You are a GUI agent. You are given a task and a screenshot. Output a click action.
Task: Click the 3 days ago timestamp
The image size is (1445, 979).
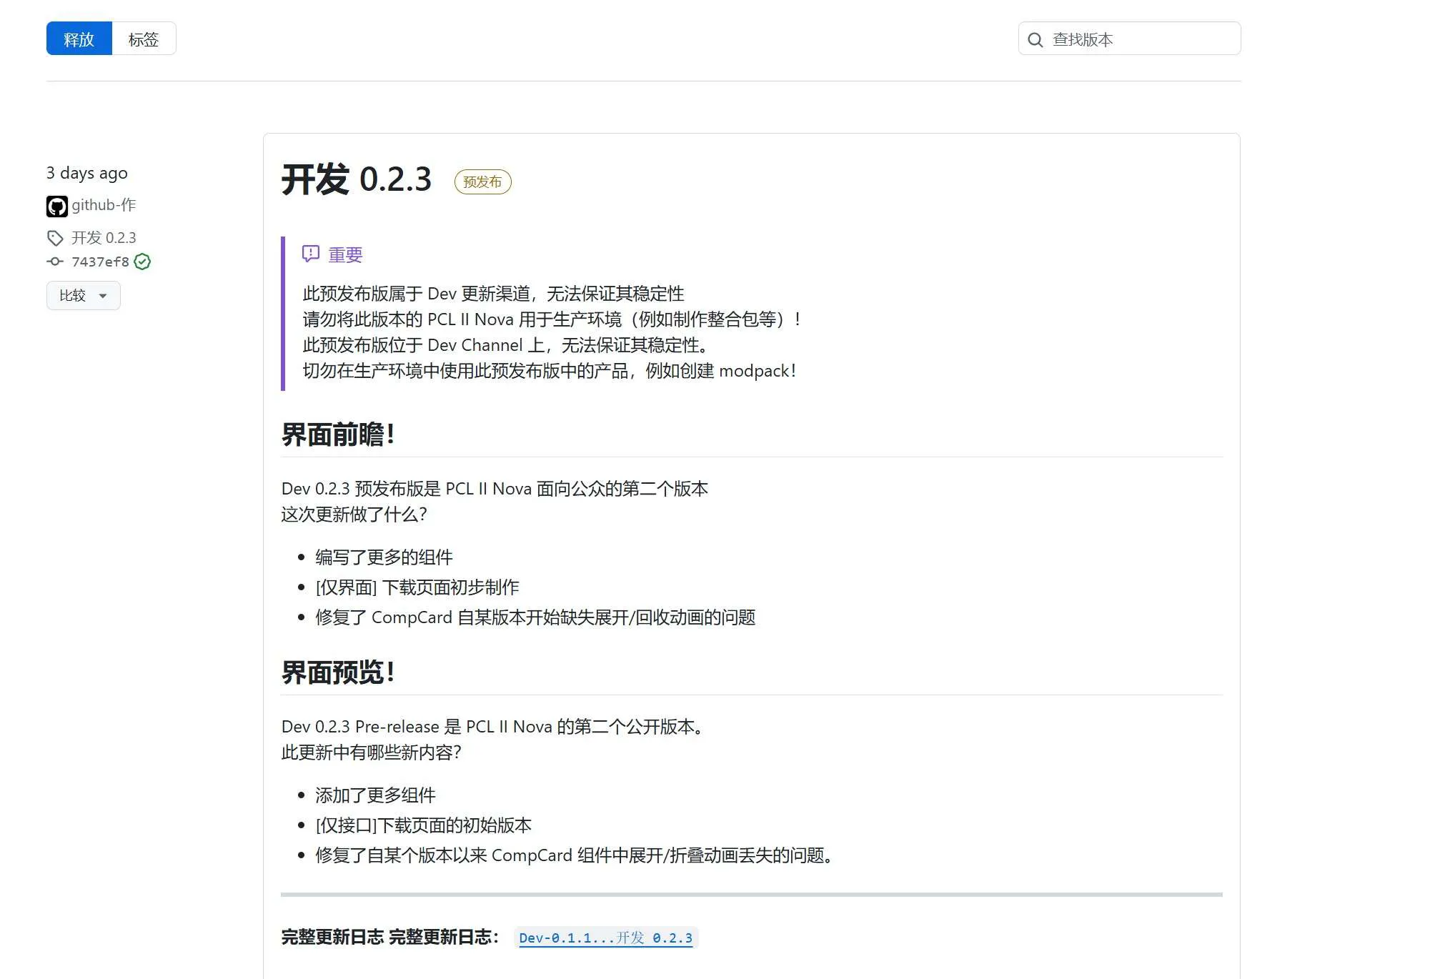tap(87, 174)
